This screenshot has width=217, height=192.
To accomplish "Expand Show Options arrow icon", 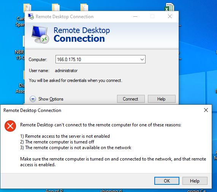I will pyautogui.click(x=33, y=99).
